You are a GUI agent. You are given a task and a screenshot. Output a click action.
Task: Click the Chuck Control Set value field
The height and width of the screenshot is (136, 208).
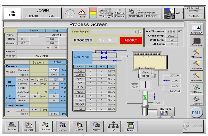tap(35, 109)
